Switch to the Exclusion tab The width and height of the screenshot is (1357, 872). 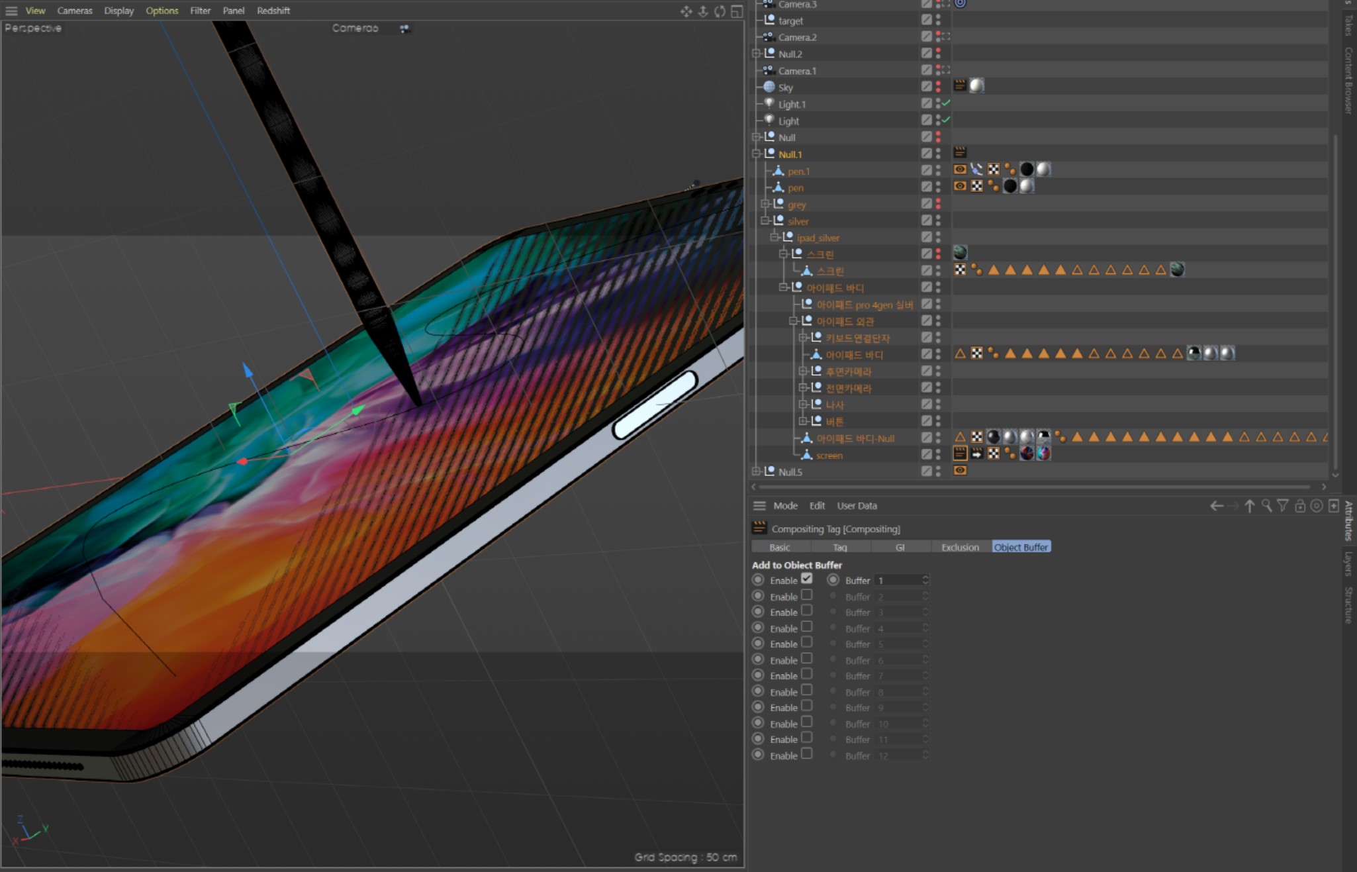[960, 547]
